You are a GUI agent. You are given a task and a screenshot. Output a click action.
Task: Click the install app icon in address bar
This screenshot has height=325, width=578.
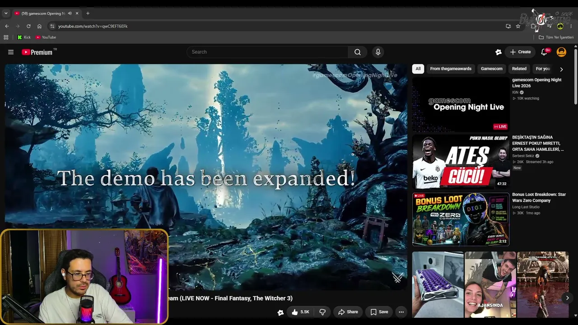click(508, 26)
